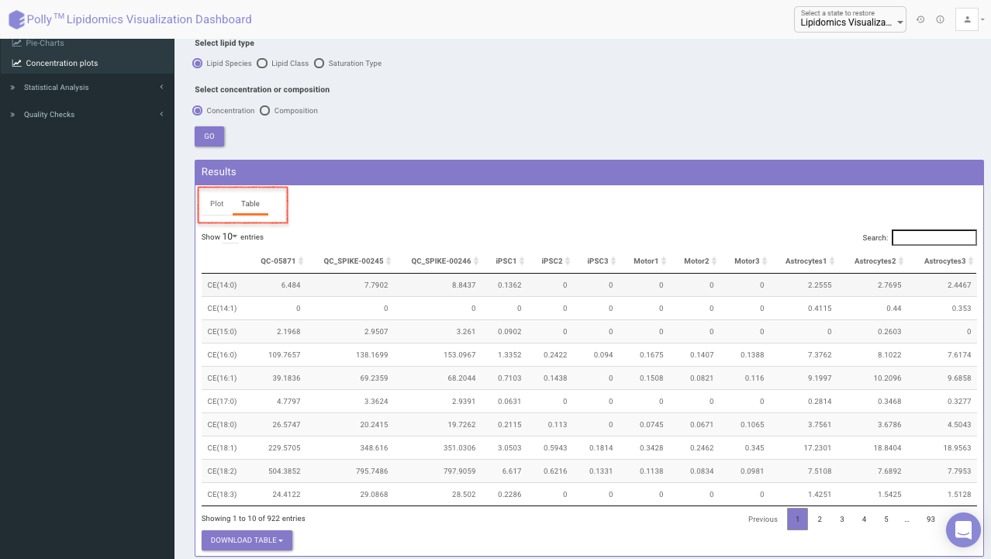Image resolution: width=991 pixels, height=559 pixels.
Task: Sort by Motor3 column arrows
Action: (765, 261)
